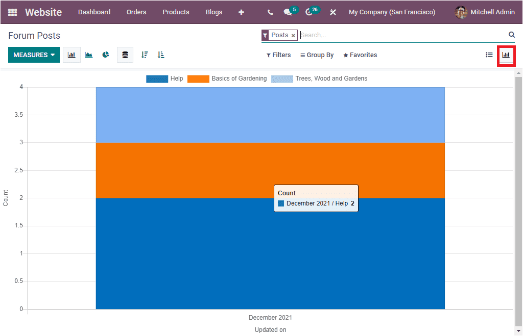The height and width of the screenshot is (336, 523).
Task: Select the bar chart visualization icon
Action: [72, 55]
